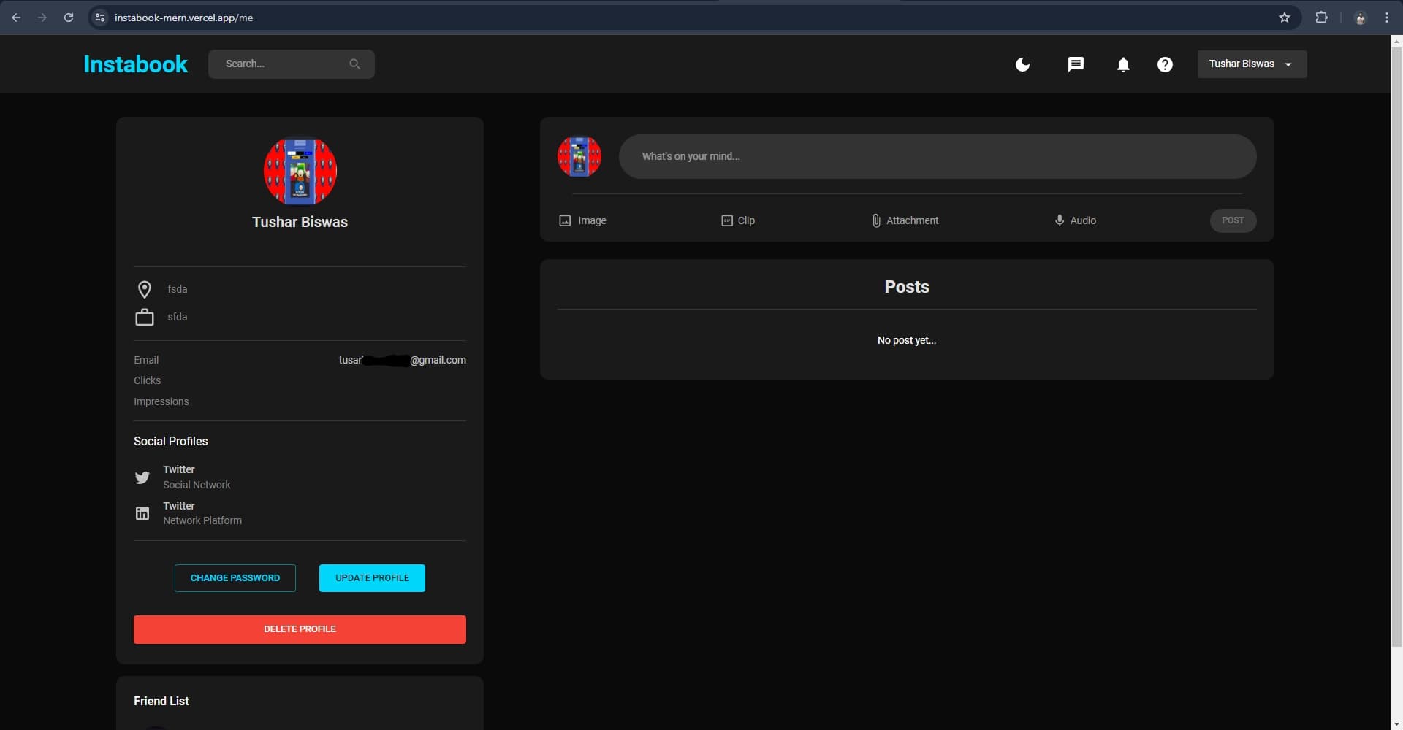The width and height of the screenshot is (1403, 730).
Task: Show Clicks statistics
Action: click(x=147, y=380)
